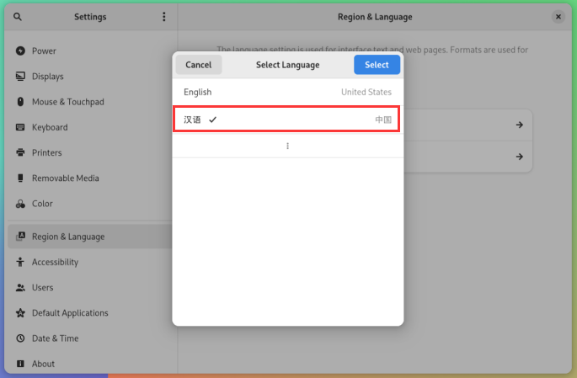Open the Settings three-dot menu
577x378 pixels.
[x=164, y=17]
